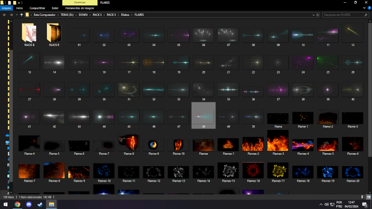Show hidden system tray icons
This screenshot has width=372, height=209.
click(x=321, y=204)
